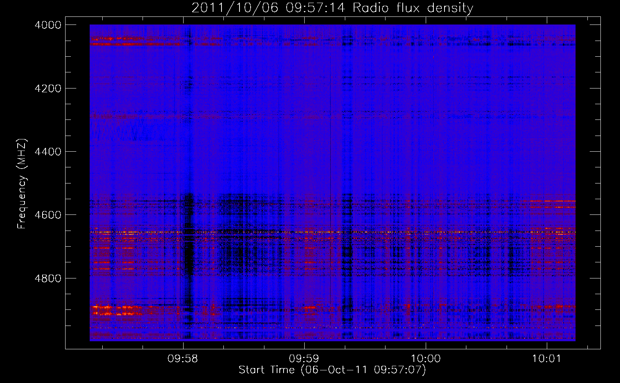
Task: Click the 4400 frequency tick label
Action: tap(48, 152)
